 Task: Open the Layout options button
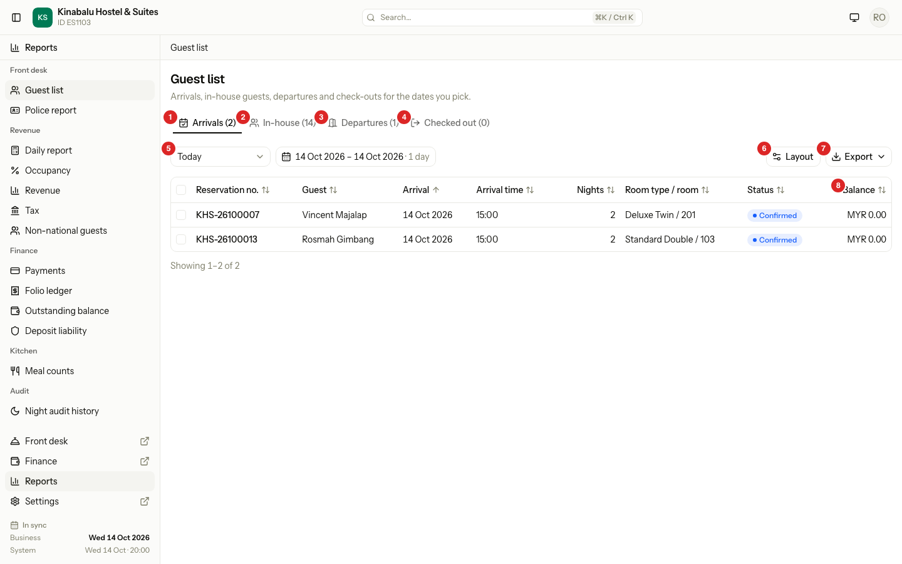[x=793, y=157]
